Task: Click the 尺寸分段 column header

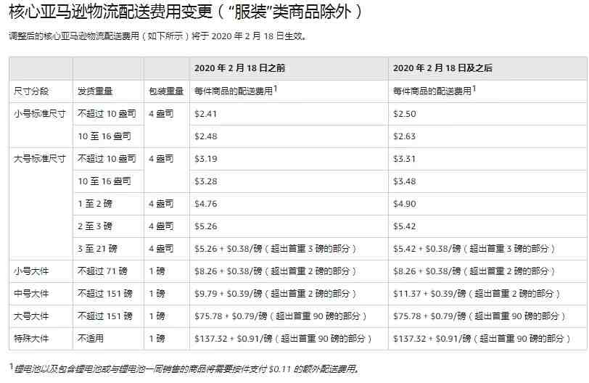Action: pyautogui.click(x=31, y=91)
